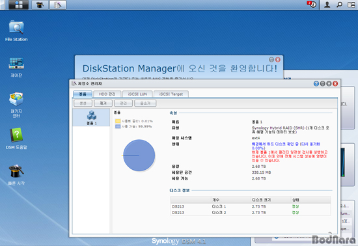Close the Storage Manager window
Viewport: 358px width, 246px height.
pos(335,84)
